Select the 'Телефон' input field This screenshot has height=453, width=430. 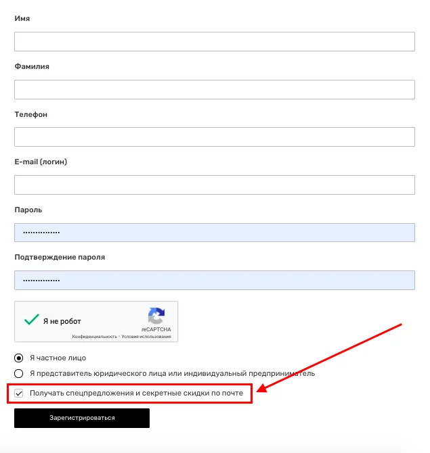coord(214,137)
